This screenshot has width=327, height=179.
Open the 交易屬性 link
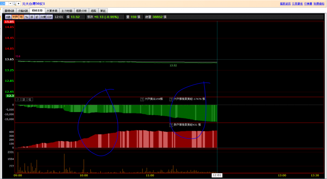(x=297, y=4)
